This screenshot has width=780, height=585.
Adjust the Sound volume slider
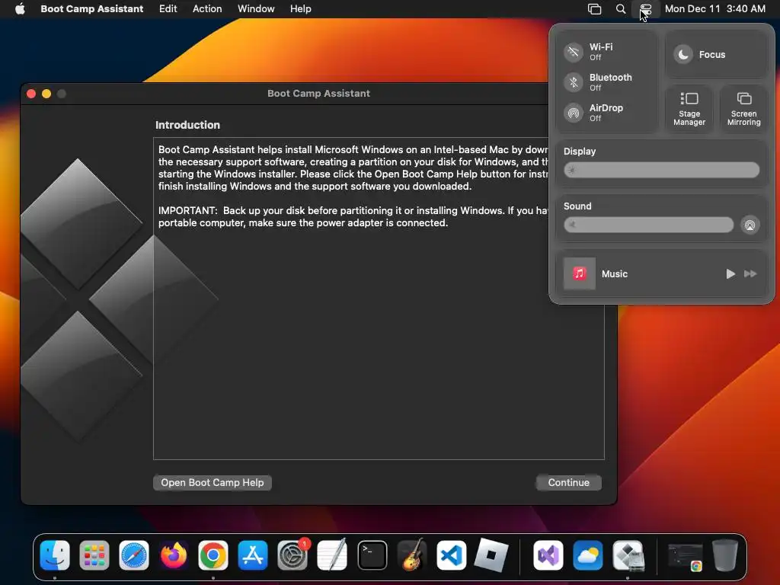click(x=649, y=225)
